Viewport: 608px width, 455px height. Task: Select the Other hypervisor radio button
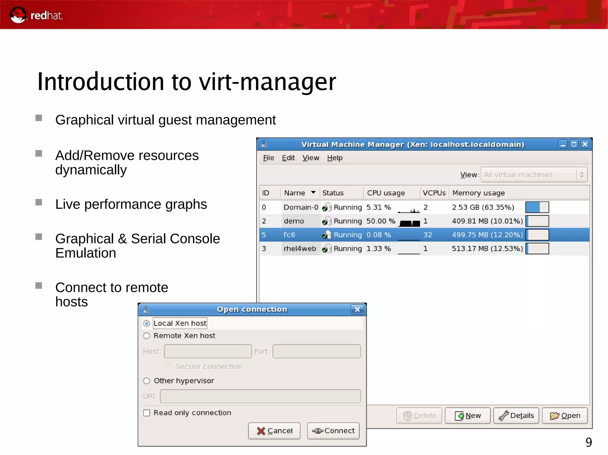click(x=147, y=381)
